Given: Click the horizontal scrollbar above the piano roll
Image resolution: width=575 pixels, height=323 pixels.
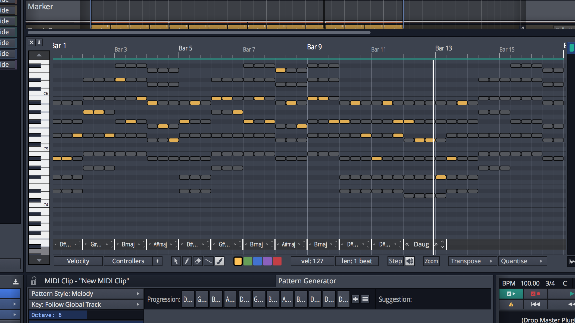Looking at the screenshot, I should 199,33.
